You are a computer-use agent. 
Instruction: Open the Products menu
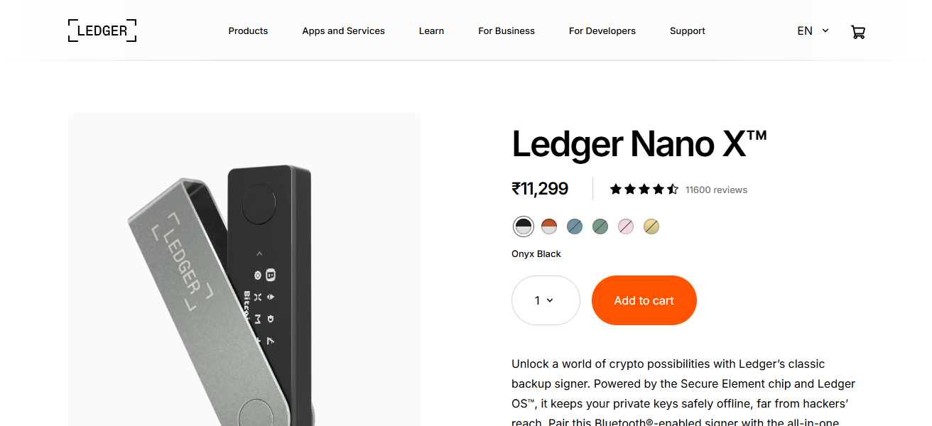pos(248,31)
